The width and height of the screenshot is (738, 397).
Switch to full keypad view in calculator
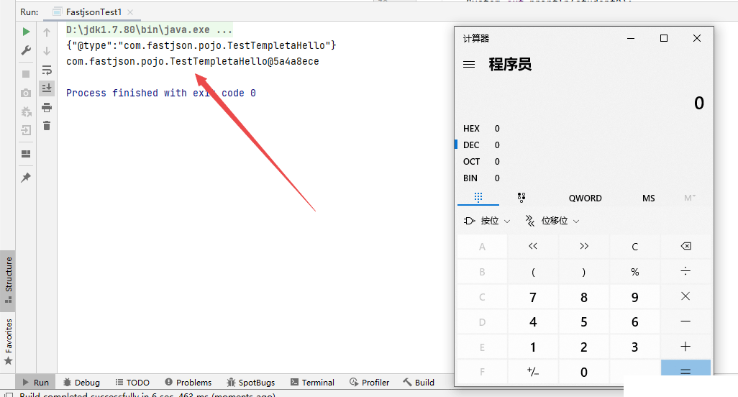click(x=478, y=198)
